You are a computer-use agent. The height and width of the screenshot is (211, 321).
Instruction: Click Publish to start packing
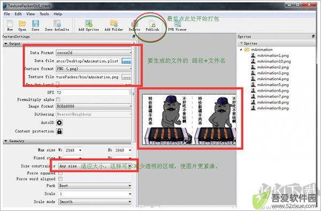tap(152, 26)
